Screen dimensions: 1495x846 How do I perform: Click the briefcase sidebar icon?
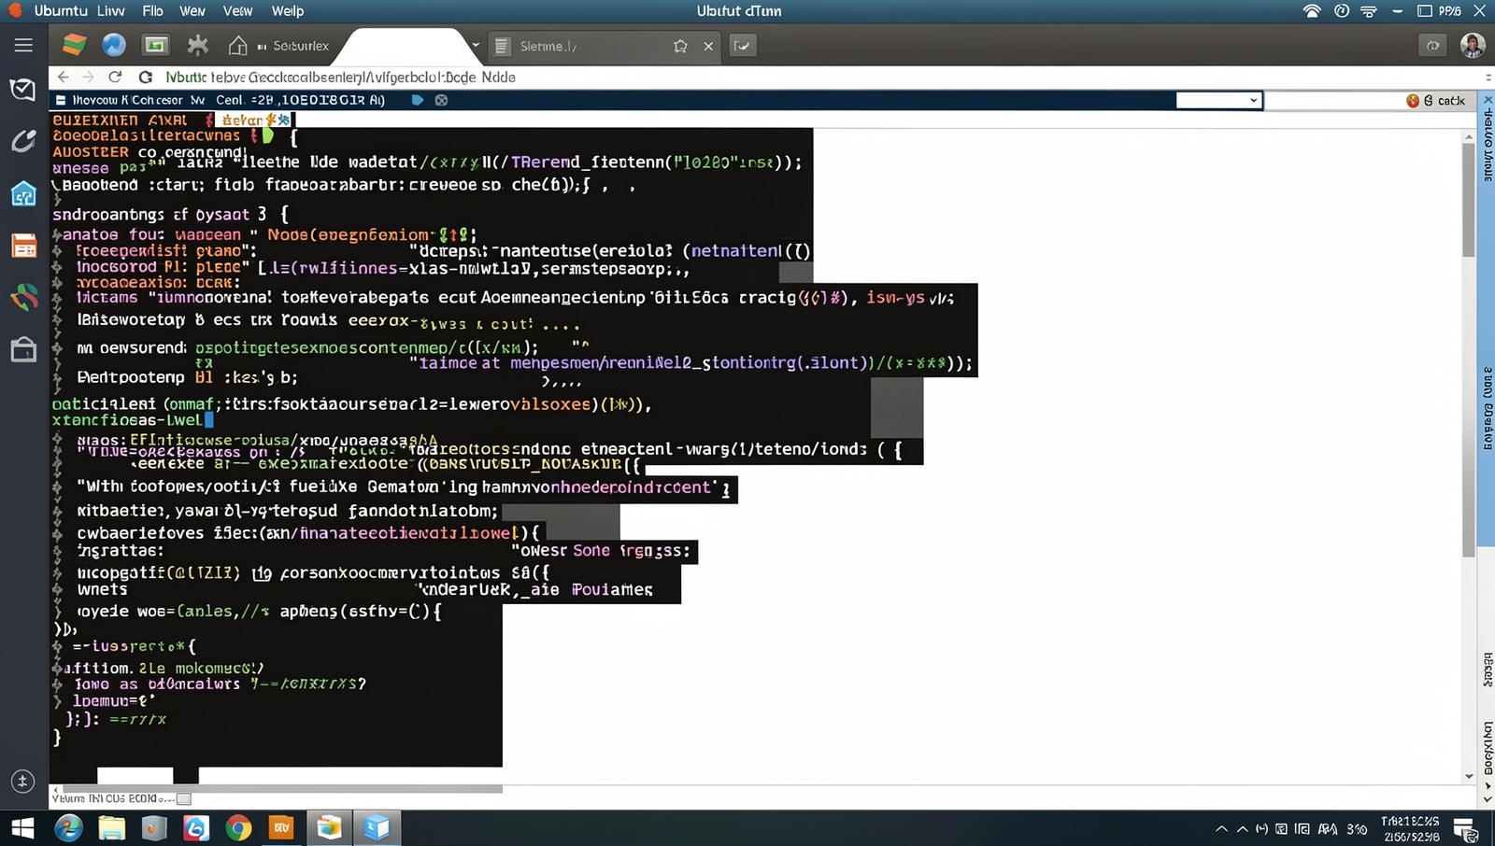(23, 349)
